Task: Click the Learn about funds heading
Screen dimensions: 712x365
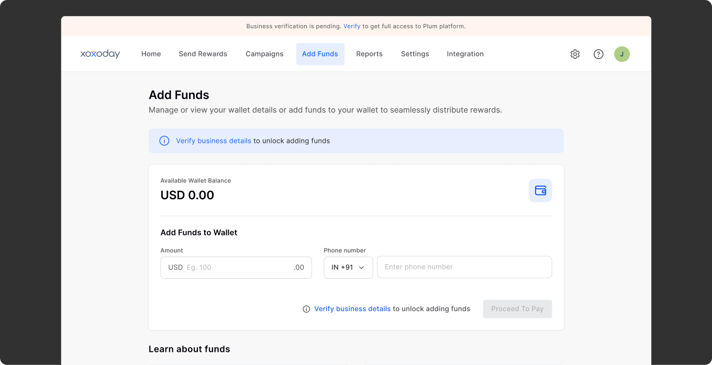Action: pos(190,349)
